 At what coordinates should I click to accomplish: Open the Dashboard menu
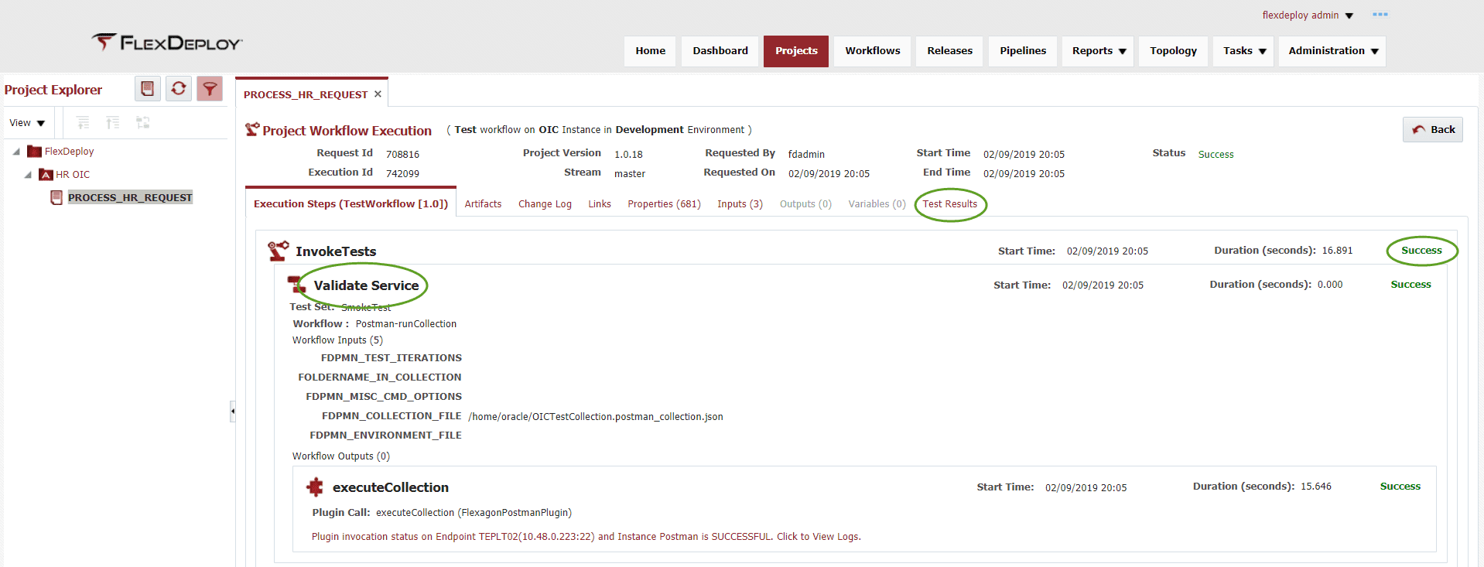720,51
